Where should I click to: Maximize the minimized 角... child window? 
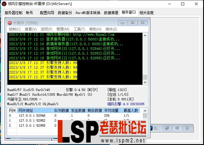(x=177, y=128)
